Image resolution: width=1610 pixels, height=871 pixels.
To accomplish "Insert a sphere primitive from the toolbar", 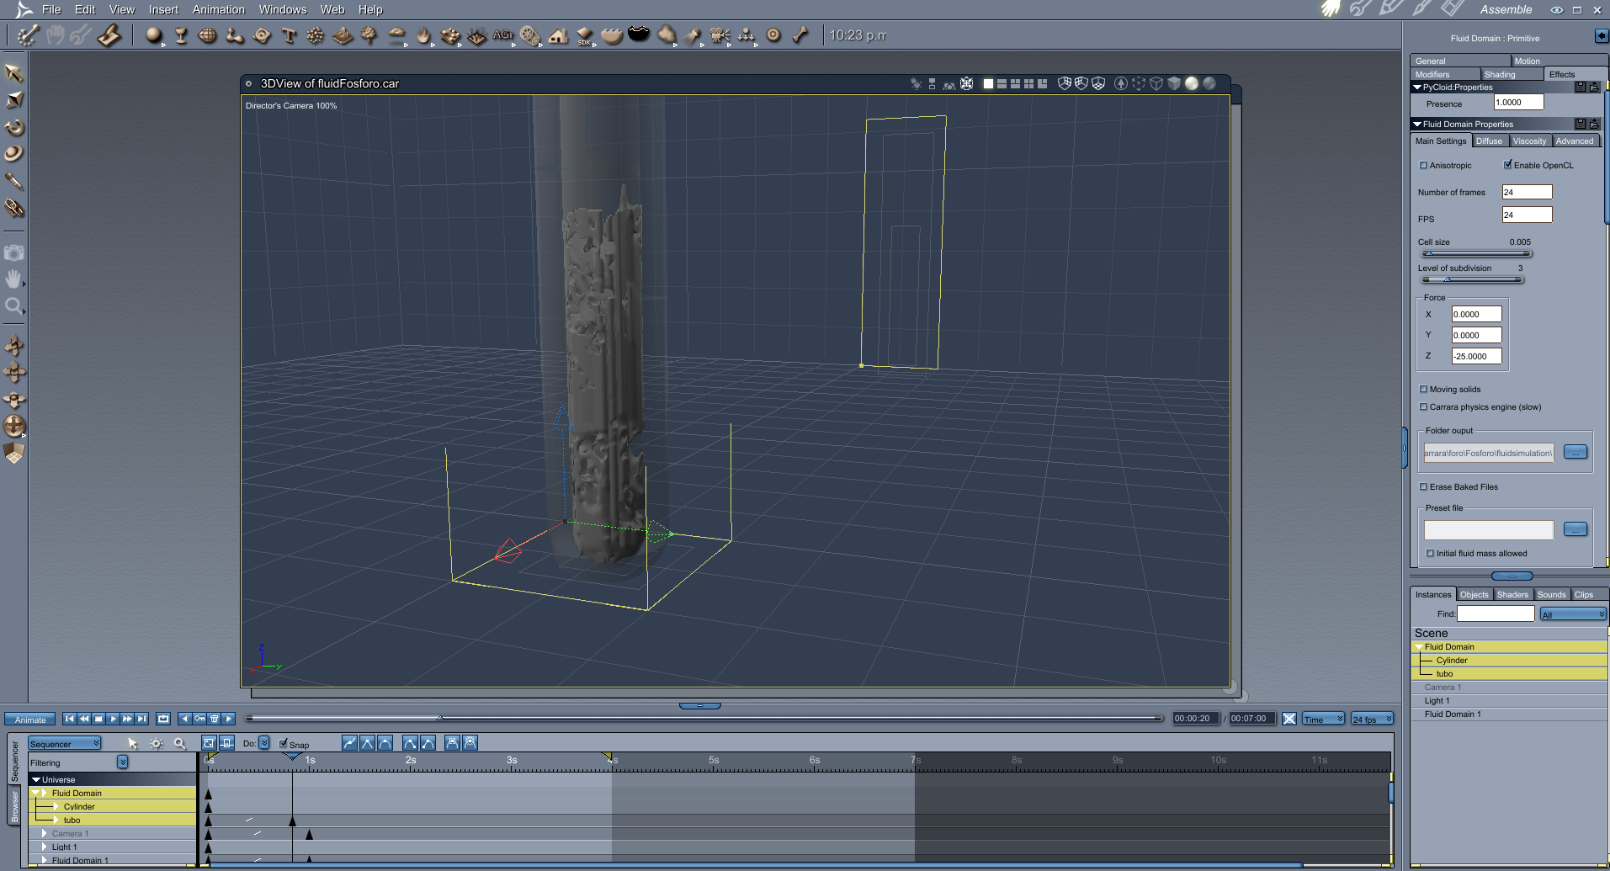I will click(x=153, y=35).
